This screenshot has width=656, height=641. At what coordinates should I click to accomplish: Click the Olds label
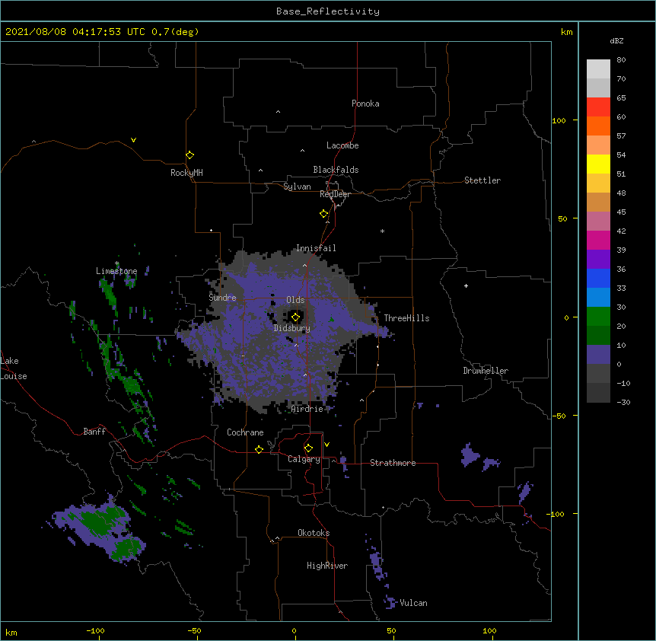(x=295, y=300)
